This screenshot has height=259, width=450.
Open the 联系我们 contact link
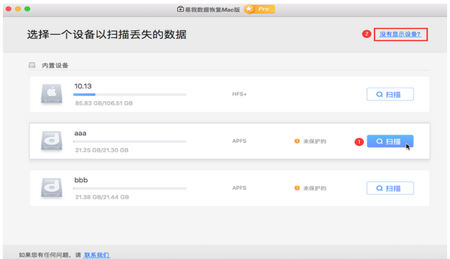97,255
